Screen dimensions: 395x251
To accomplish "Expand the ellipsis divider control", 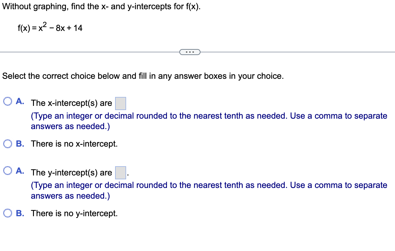I will tap(190, 52).
